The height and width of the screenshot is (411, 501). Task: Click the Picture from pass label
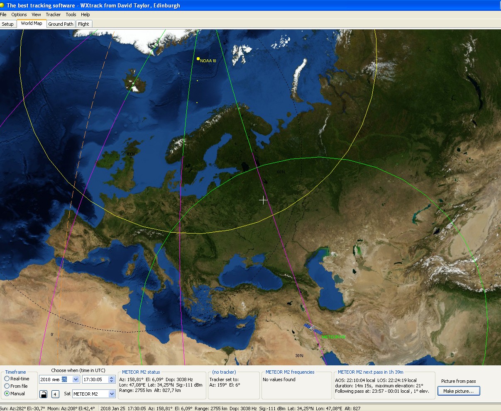(x=458, y=381)
